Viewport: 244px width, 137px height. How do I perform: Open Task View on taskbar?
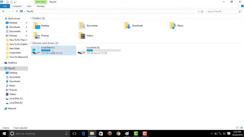coord(74,134)
